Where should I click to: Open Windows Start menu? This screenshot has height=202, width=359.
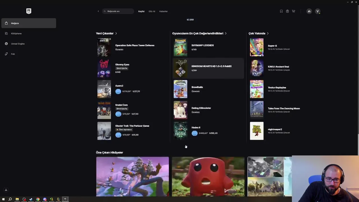pos(3,199)
